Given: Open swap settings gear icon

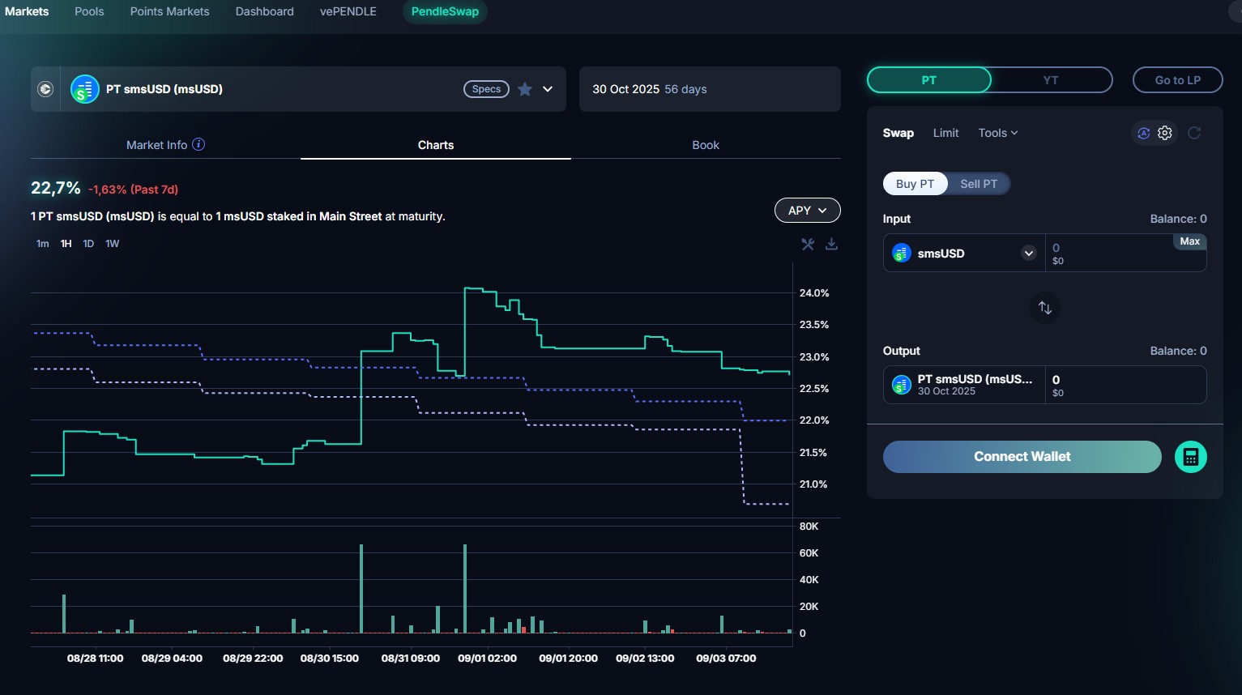Looking at the screenshot, I should pyautogui.click(x=1165, y=133).
